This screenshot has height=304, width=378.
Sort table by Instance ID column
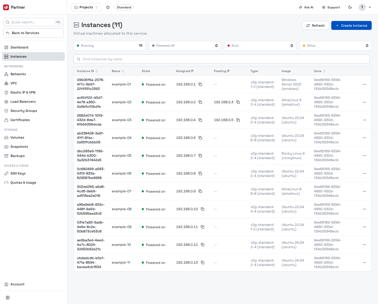pos(87,71)
